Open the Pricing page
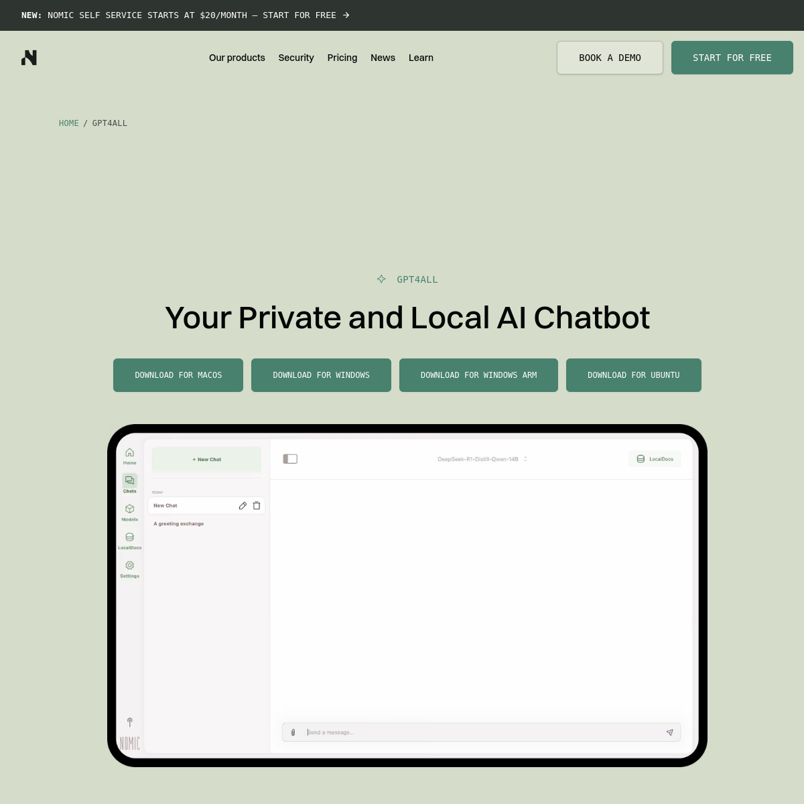 point(342,58)
